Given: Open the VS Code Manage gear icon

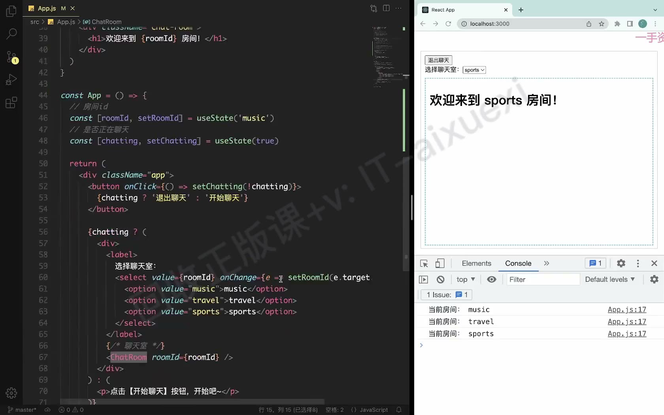Looking at the screenshot, I should (x=11, y=393).
